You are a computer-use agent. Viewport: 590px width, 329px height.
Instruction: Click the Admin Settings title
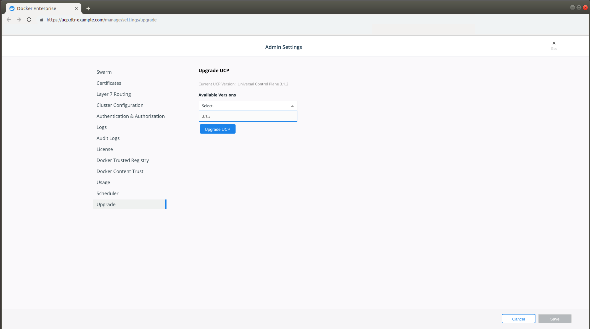[x=283, y=47]
